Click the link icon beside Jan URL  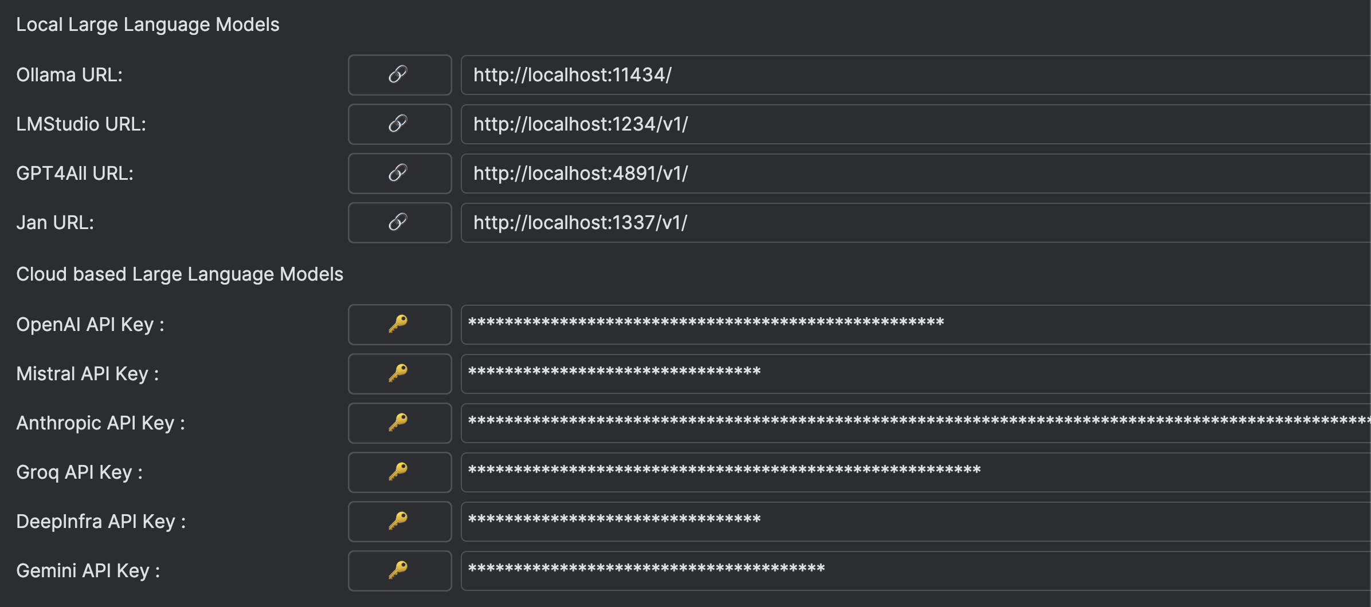point(399,223)
